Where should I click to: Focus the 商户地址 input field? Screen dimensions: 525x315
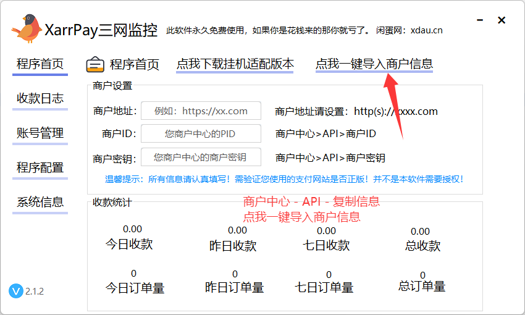tap(201, 111)
